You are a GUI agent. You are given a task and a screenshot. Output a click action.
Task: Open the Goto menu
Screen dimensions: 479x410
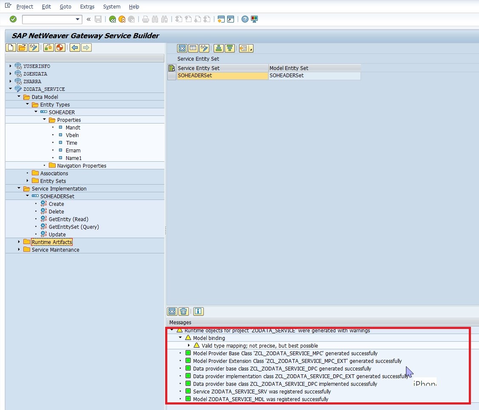65,6
